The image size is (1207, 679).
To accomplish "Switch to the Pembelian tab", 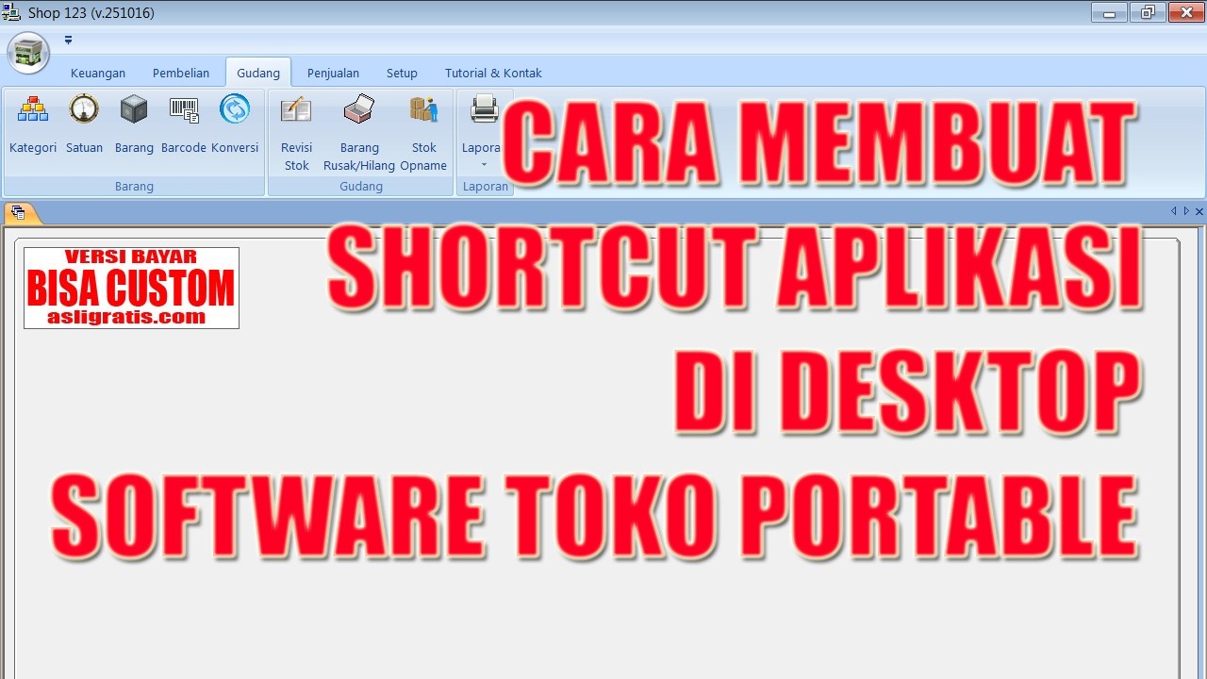I will 181,73.
